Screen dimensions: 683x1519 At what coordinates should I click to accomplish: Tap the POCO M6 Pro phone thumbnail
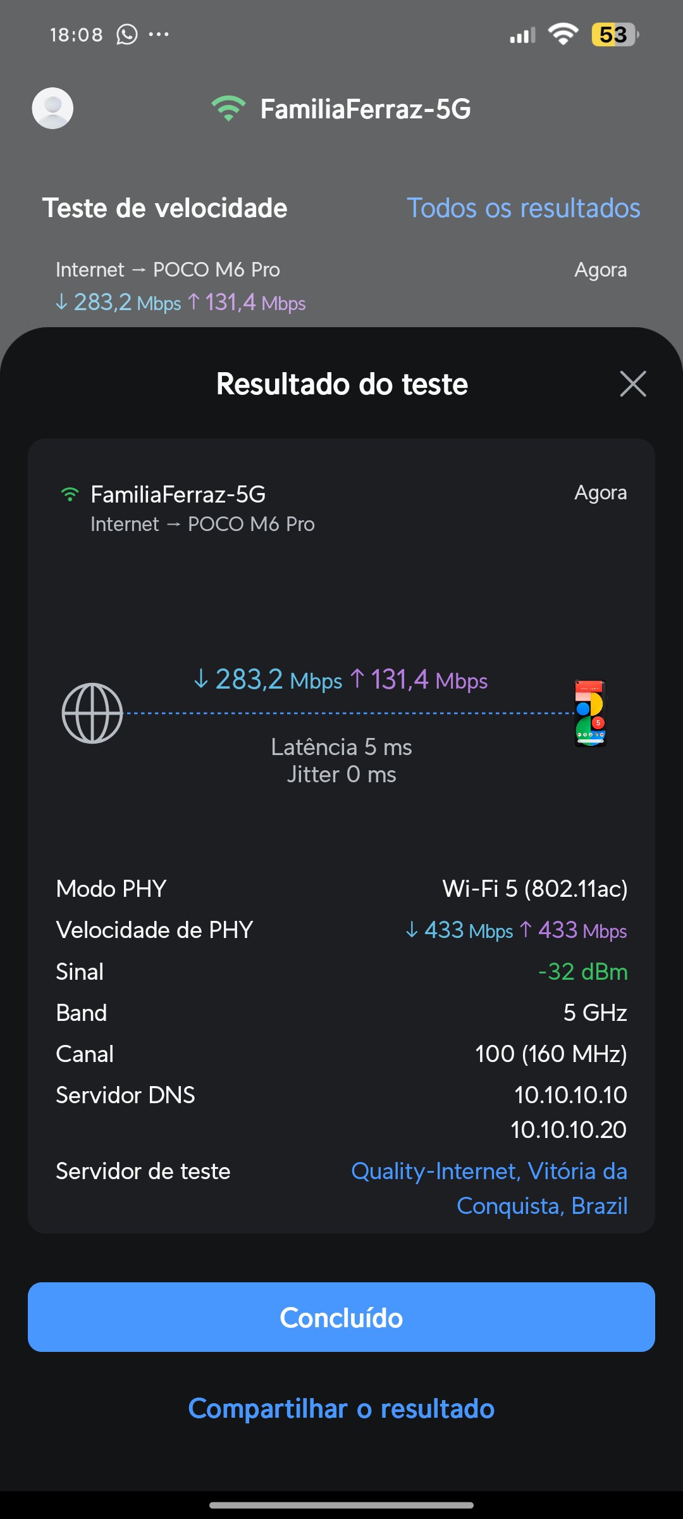590,713
